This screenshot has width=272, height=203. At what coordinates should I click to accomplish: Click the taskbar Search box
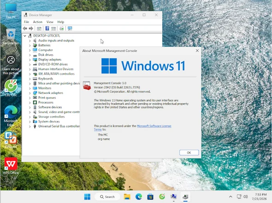tap(107, 197)
